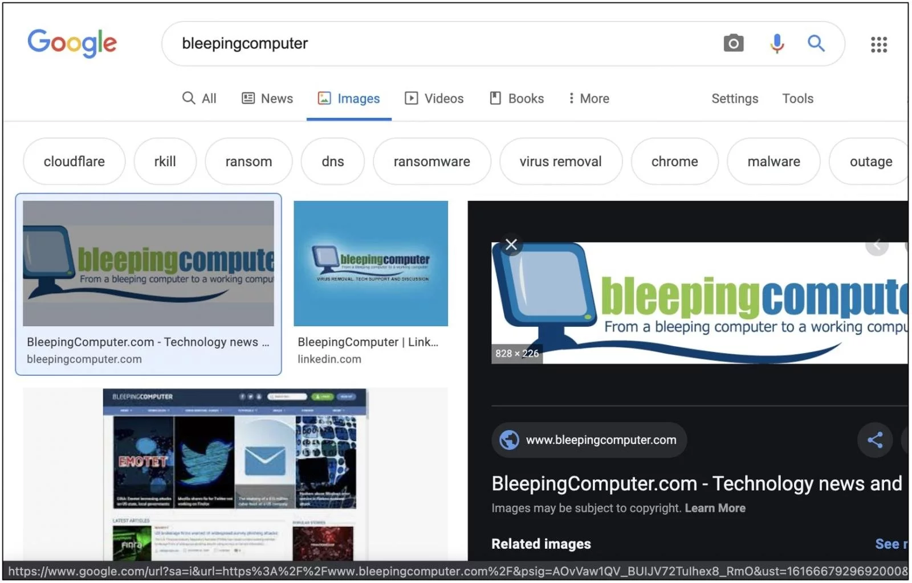Start voice search with microphone icon
Screen dimensions: 912x583
click(x=777, y=43)
